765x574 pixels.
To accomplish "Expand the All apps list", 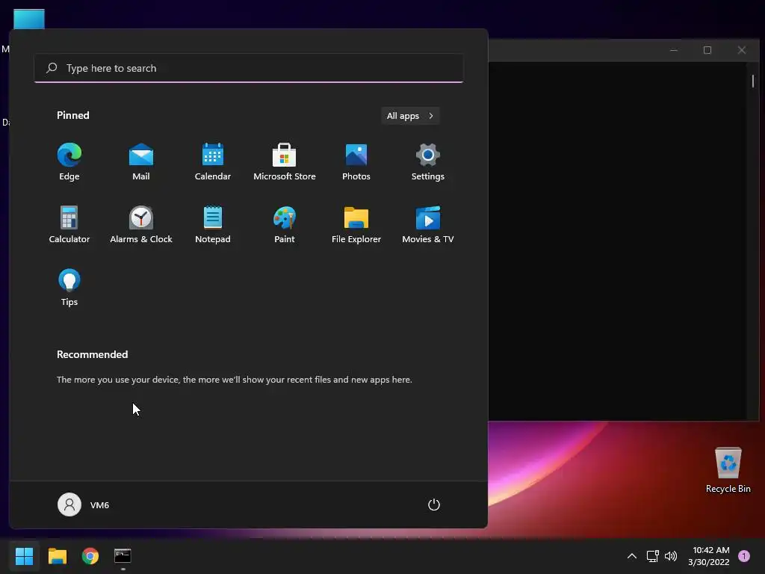I will click(410, 116).
